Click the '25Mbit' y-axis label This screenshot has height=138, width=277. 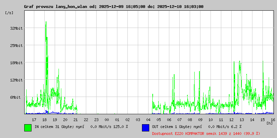pos(16,46)
